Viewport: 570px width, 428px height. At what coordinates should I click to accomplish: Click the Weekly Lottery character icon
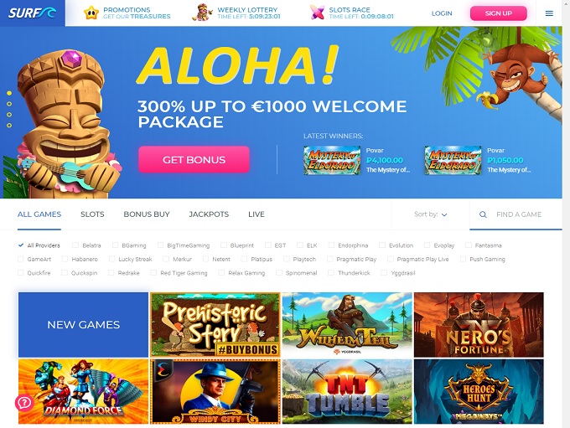[202, 13]
